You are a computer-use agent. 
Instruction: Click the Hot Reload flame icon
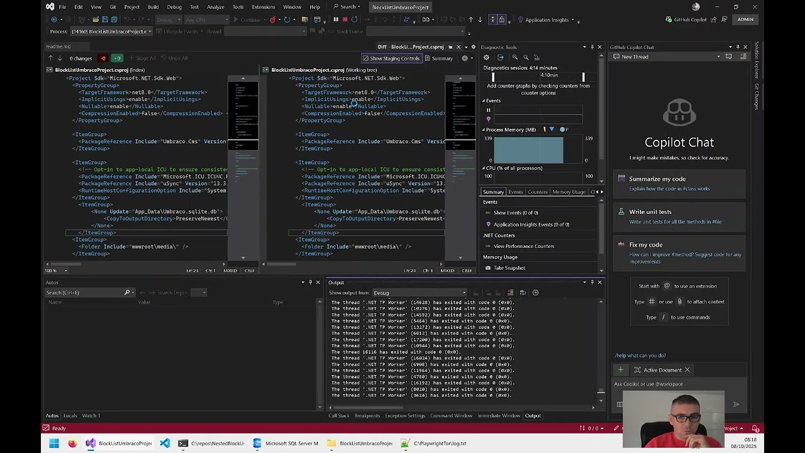272,20
